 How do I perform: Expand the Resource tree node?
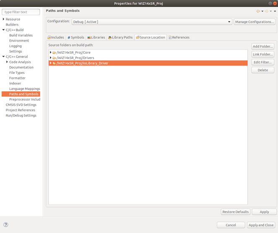(x=3, y=19)
